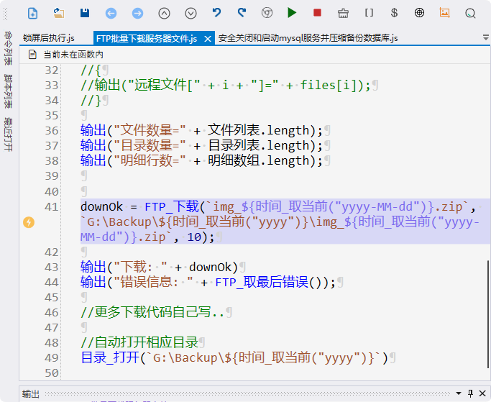Viewport: 491px width, 402px height.
Task: Click the open file folder icon
Action: pyautogui.click(x=58, y=13)
